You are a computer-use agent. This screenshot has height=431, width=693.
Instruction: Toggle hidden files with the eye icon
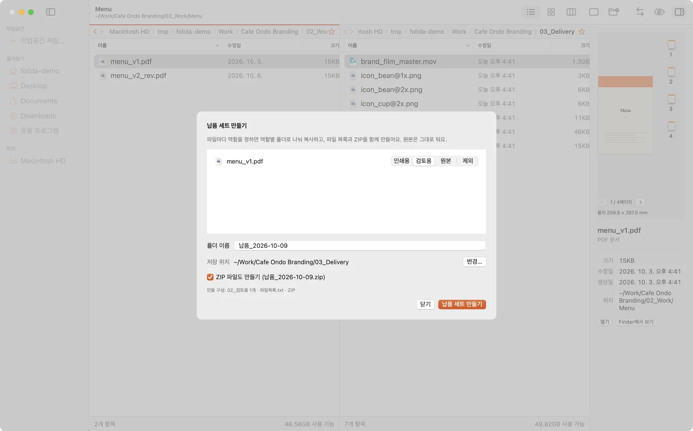point(659,12)
